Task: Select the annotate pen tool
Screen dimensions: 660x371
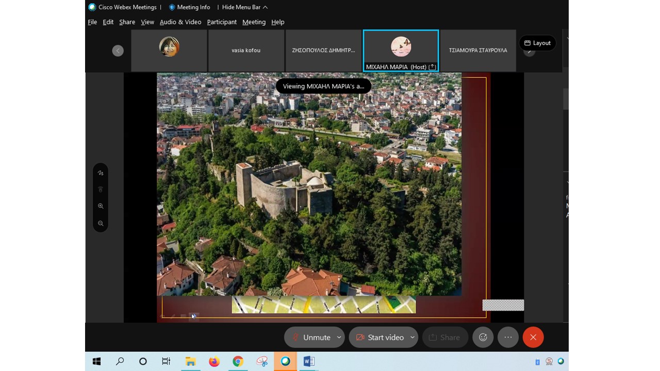Action: click(101, 173)
